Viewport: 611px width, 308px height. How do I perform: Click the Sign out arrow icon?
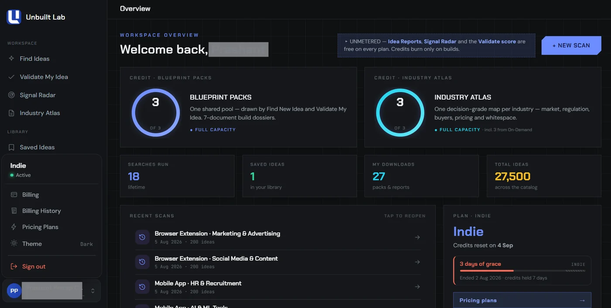click(14, 266)
